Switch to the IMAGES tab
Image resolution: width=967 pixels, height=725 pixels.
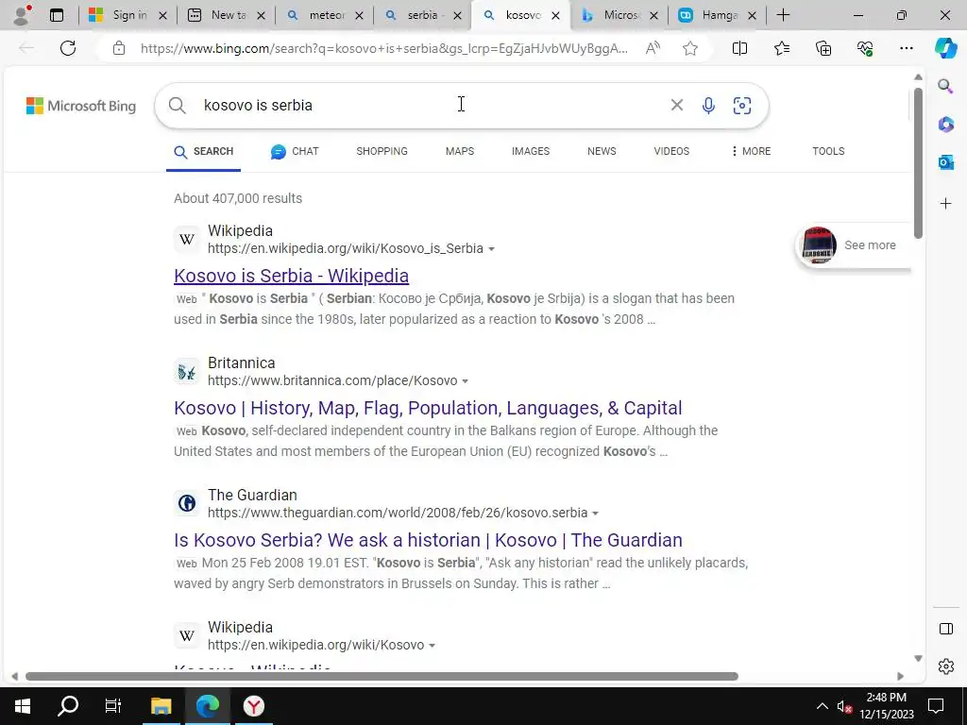(x=531, y=151)
